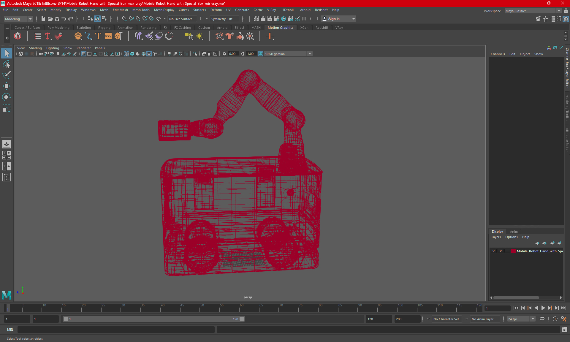Select the Rotate tool
Image resolution: width=570 pixels, height=342 pixels.
[7, 97]
